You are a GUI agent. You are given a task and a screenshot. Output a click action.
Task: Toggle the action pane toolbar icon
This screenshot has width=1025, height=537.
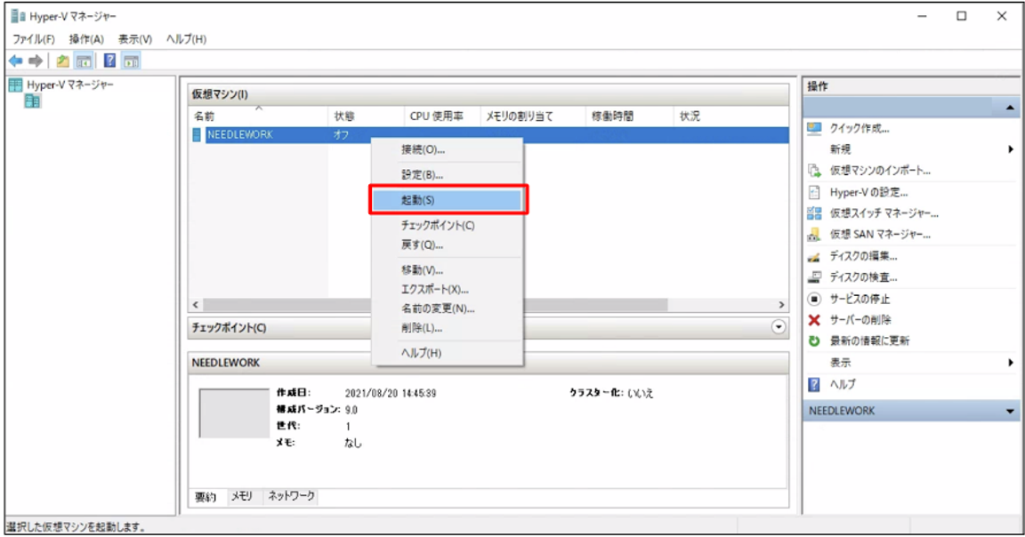pyautogui.click(x=132, y=61)
